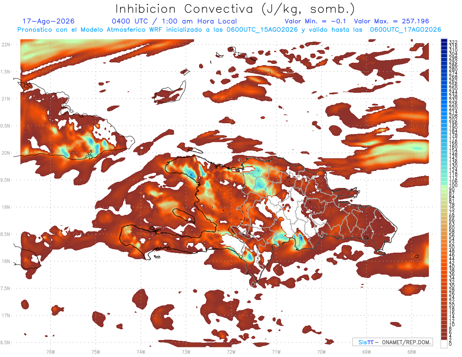Click the '202' value on the color scale
The width and height of the screenshot is (462, 357).
[453, 120]
